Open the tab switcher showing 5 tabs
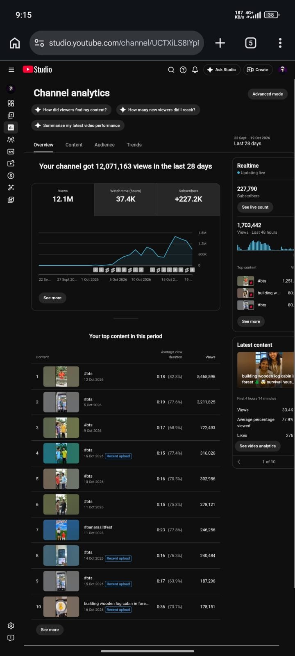 click(250, 43)
